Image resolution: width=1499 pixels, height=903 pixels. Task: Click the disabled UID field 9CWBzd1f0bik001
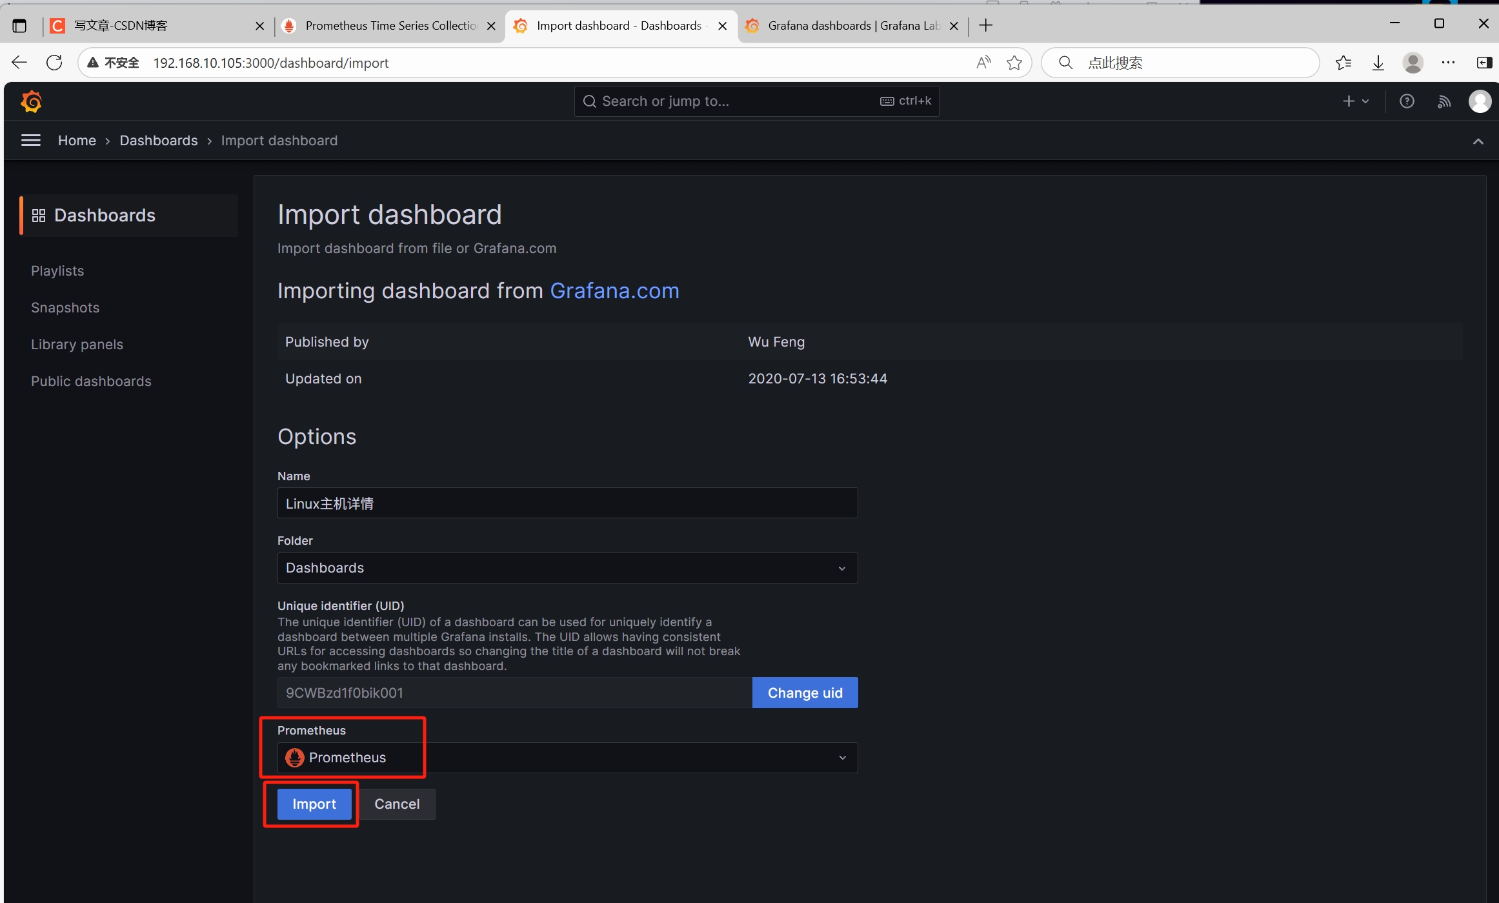[x=514, y=693]
